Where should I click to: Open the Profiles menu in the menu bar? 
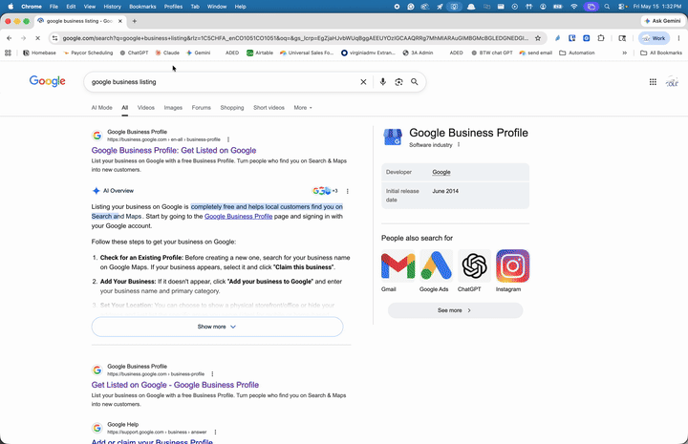(x=173, y=7)
